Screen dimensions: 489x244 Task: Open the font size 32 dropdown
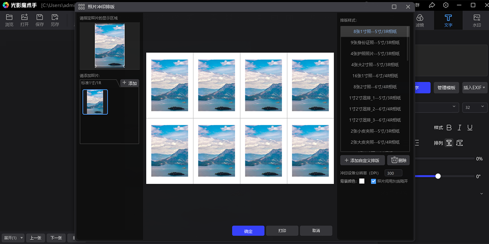click(475, 107)
